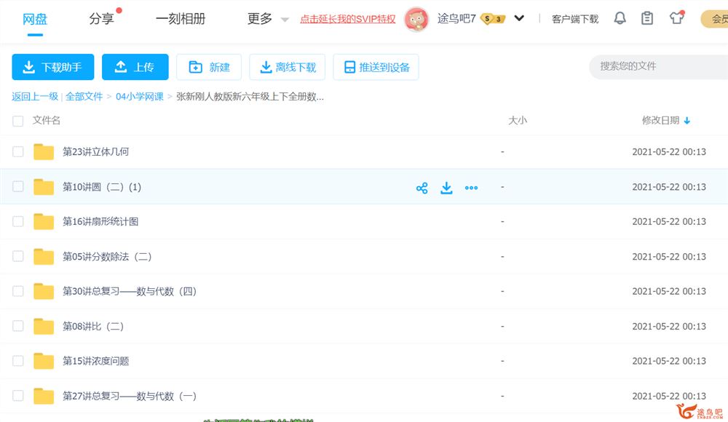The width and height of the screenshot is (728, 422).
Task: Open the 一刻相册 tab
Action: (x=181, y=19)
